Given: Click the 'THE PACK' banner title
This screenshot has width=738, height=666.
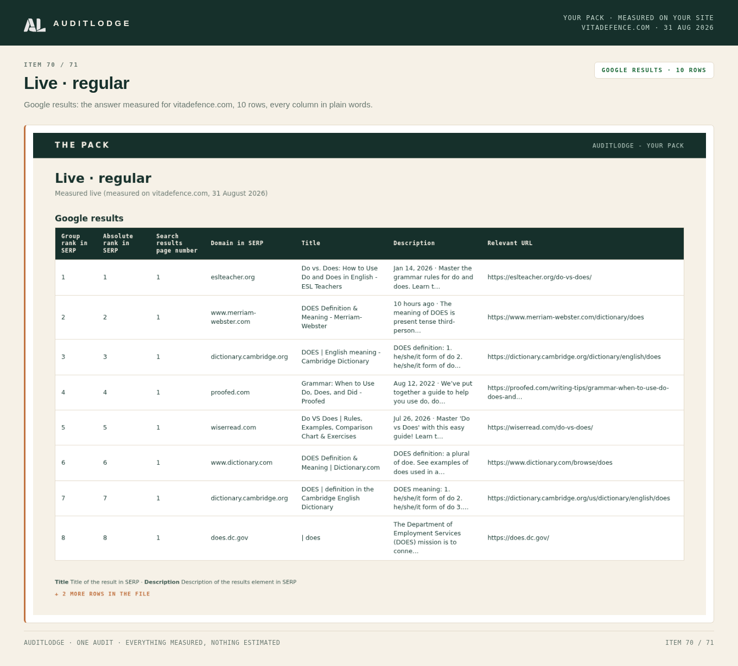Looking at the screenshot, I should click(x=82, y=145).
